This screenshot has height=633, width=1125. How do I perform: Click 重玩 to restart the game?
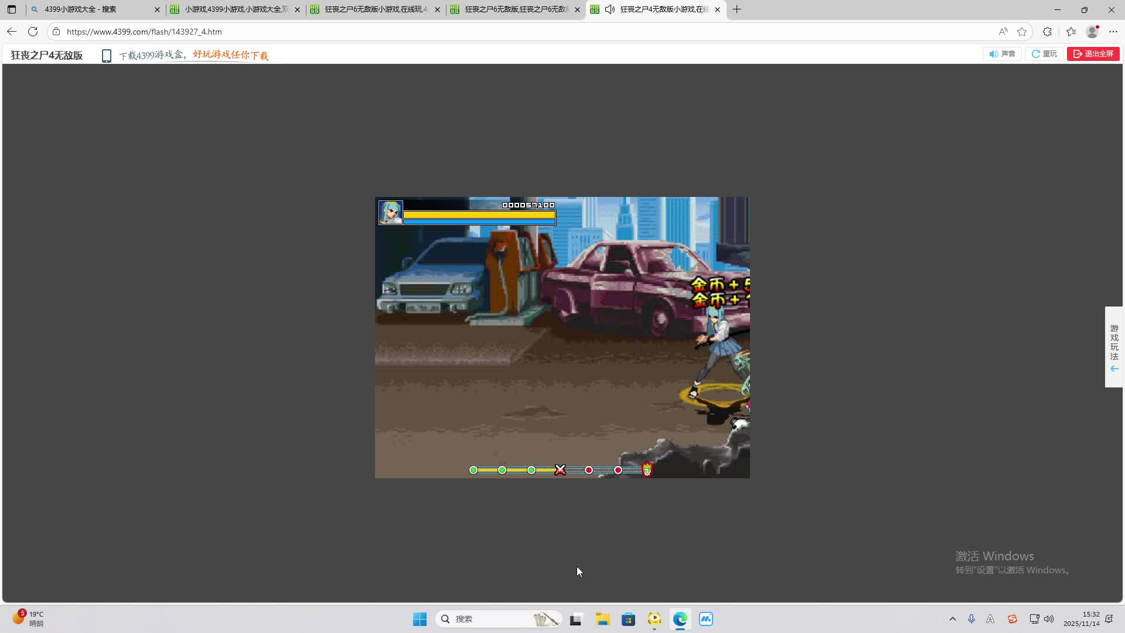tap(1044, 54)
